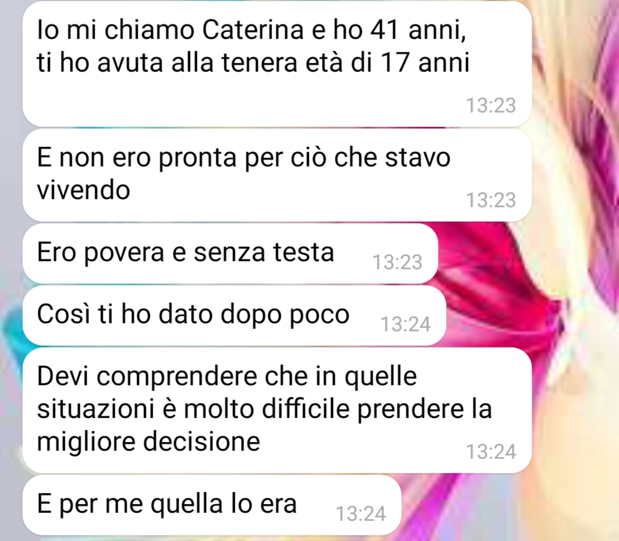Viewport: 619px width, 541px height.
Task: Tap the 13:24 time beside 'lo era'
Action: click(361, 514)
